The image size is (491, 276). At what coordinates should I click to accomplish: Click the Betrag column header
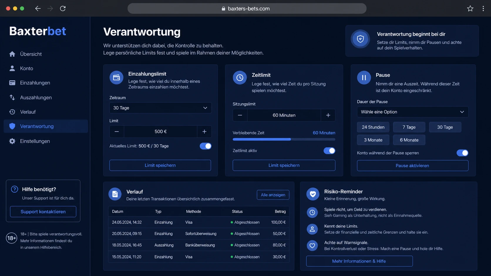point(280,211)
